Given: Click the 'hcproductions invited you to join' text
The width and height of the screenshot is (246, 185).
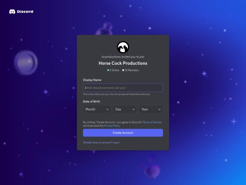Looking at the screenshot, I should 123,57.
